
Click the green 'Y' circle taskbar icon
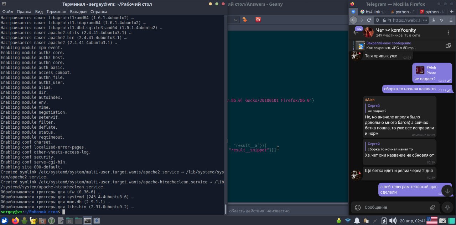(x=51, y=220)
